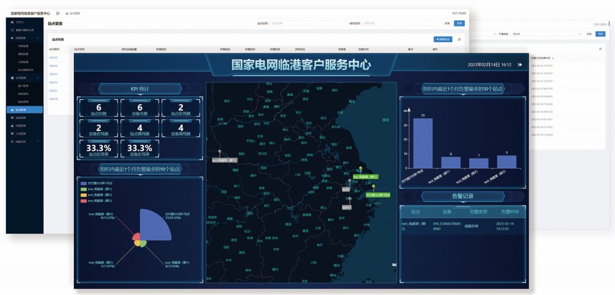Focus the 组织名称 search input field
615x295 pixels.
[x=401, y=23]
